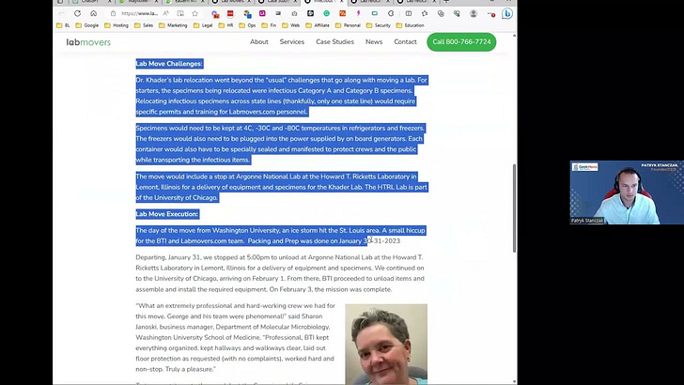Activate the Read aloud icon in address bar

pyautogui.click(x=165, y=13)
